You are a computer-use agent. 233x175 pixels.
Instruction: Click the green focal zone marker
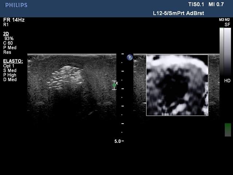pyautogui.click(x=114, y=85)
